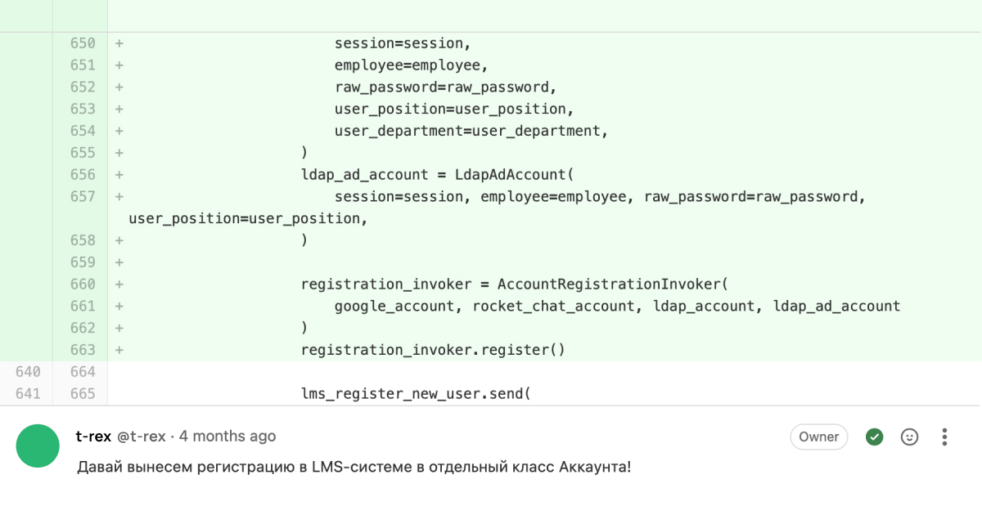Click the comment text about LMS registration
Viewport: 982px width, 515px height.
[354, 467]
